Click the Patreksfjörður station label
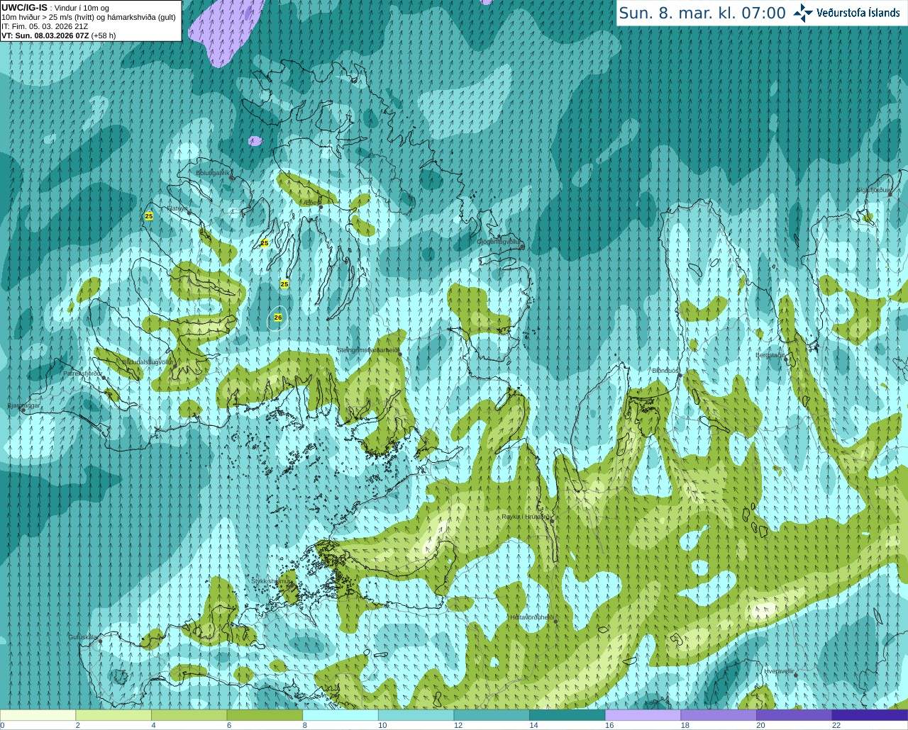The image size is (908, 730). click(x=83, y=373)
